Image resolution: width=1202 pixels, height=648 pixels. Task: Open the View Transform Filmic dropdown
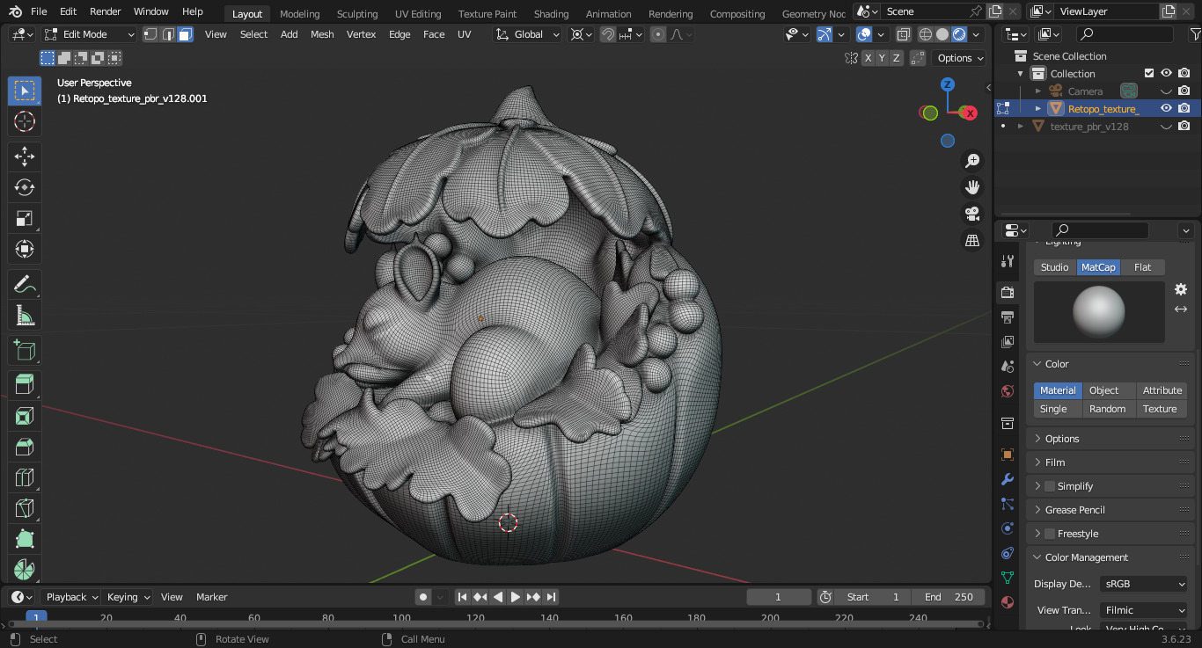[1143, 610]
